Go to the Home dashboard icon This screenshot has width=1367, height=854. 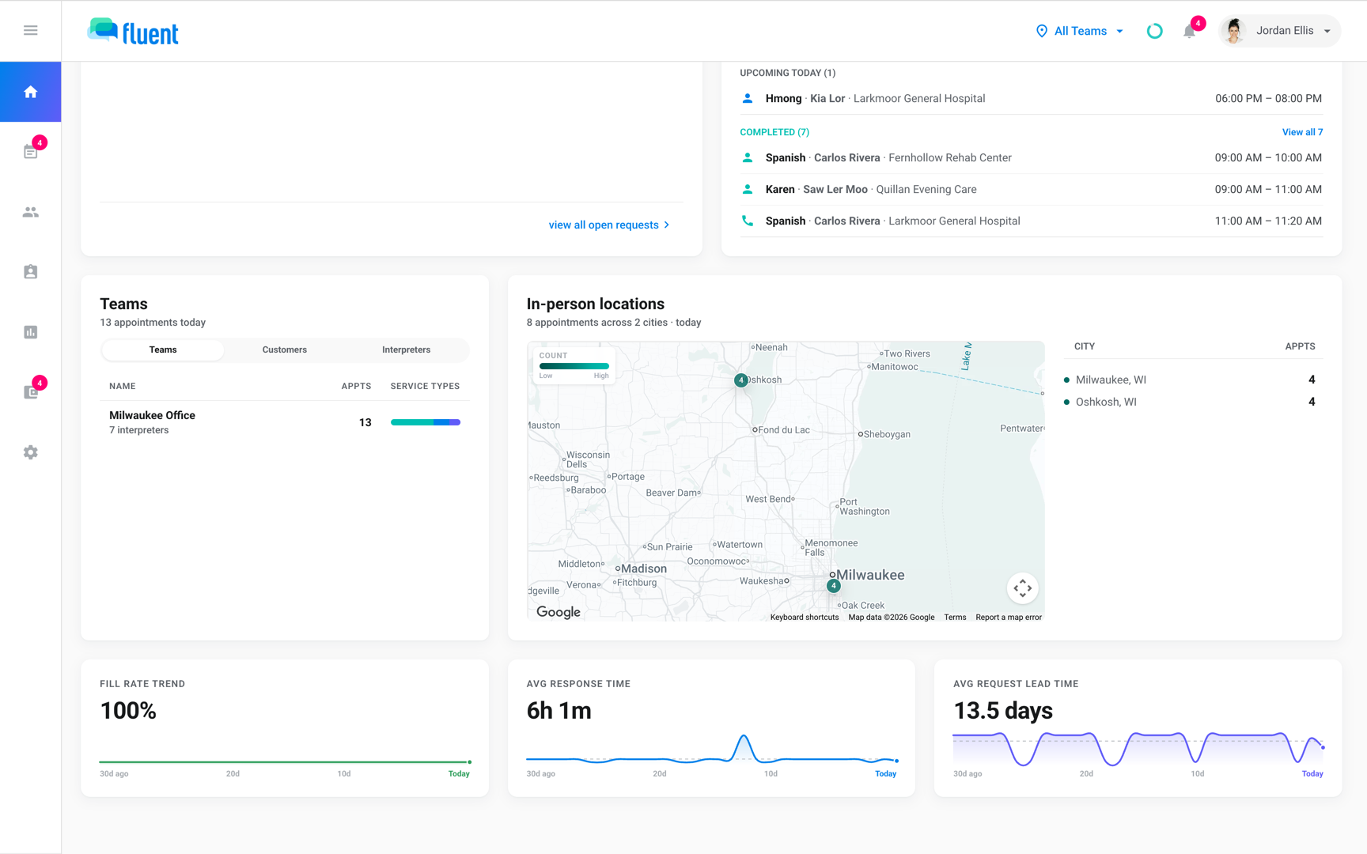[30, 92]
